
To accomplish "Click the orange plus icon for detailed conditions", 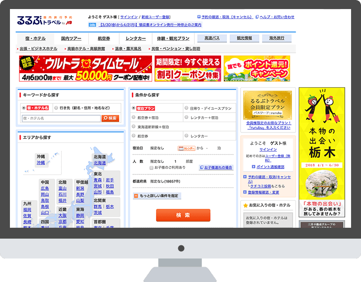I will (135, 196).
